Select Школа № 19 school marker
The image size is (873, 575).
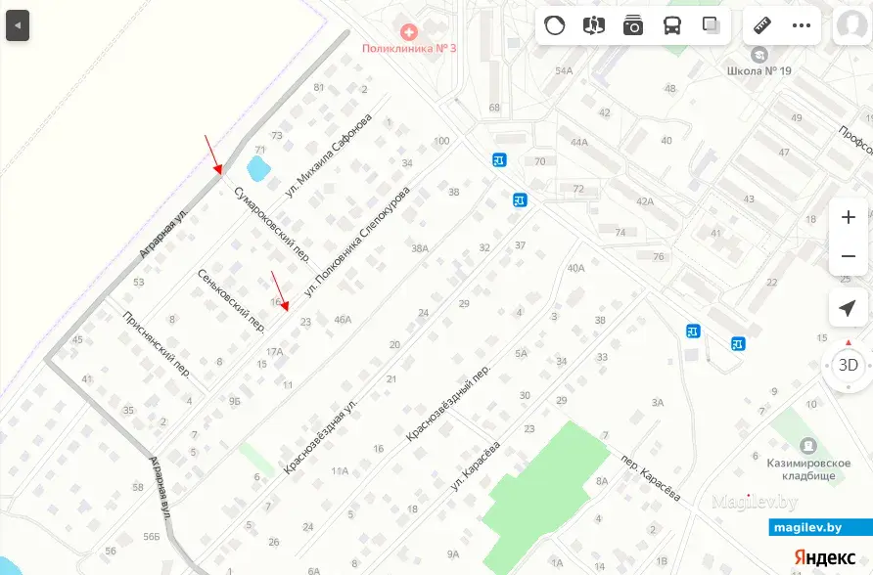point(758,55)
